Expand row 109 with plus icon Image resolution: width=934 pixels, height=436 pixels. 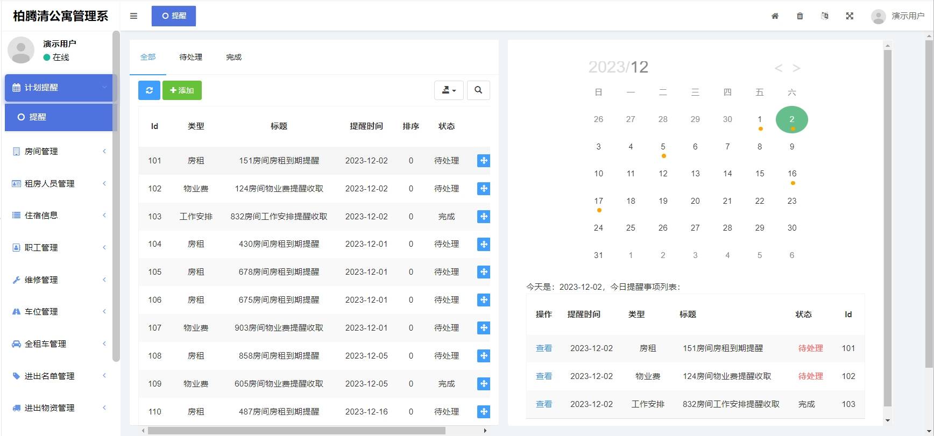[484, 384]
